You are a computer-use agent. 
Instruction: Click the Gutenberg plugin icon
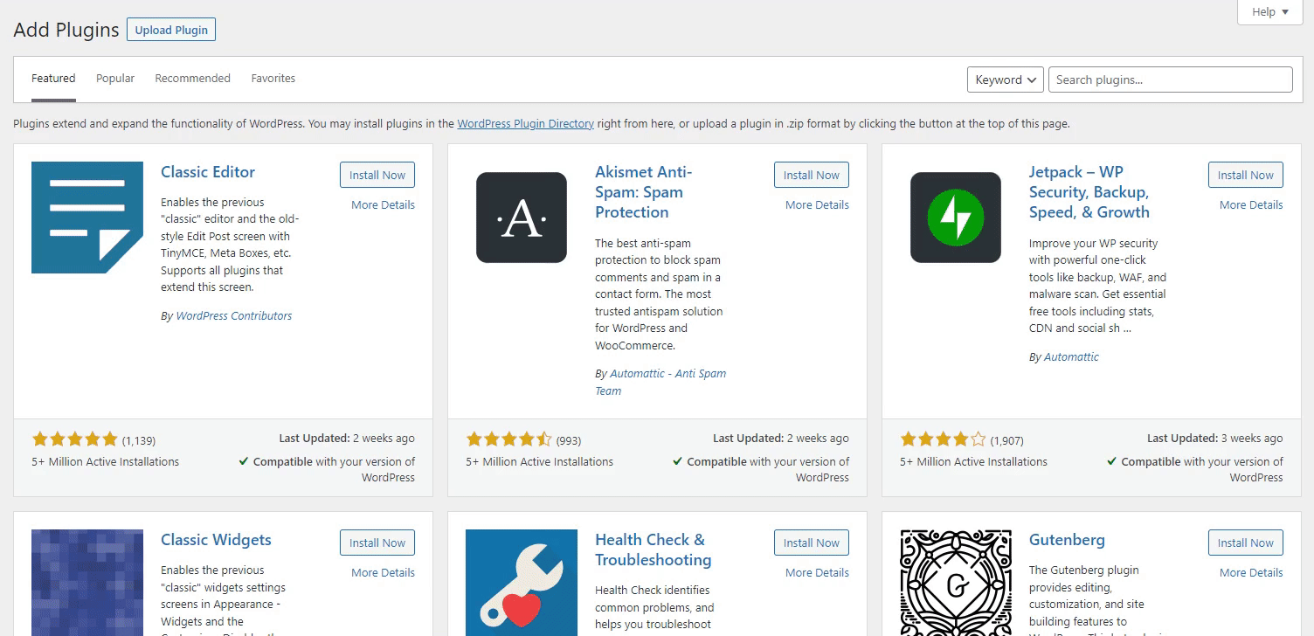coord(956,583)
